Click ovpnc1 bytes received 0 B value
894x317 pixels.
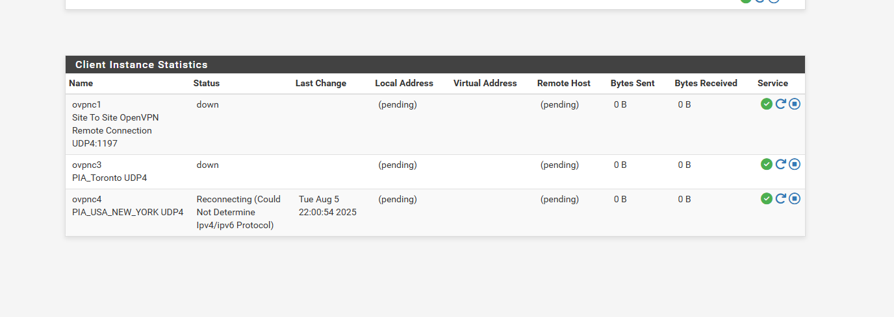pos(685,104)
